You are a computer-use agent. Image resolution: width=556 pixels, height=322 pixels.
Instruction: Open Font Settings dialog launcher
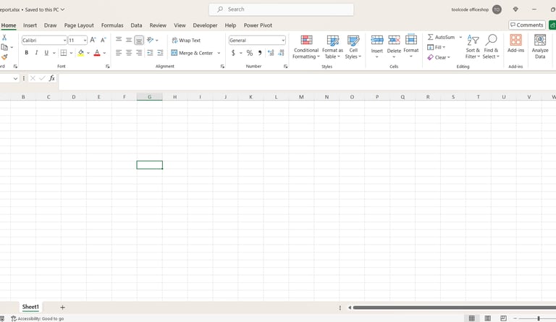[x=107, y=67]
